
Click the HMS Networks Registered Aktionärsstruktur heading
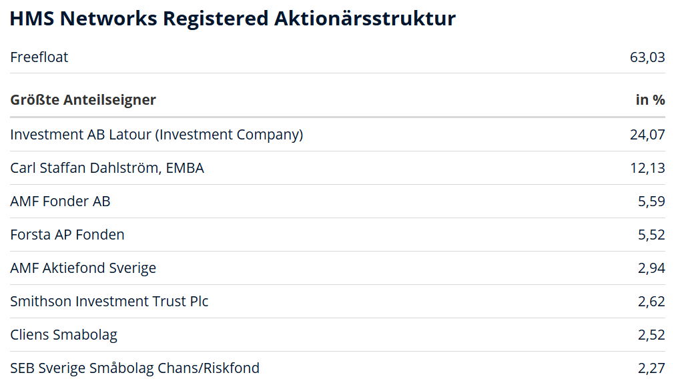coord(232,19)
